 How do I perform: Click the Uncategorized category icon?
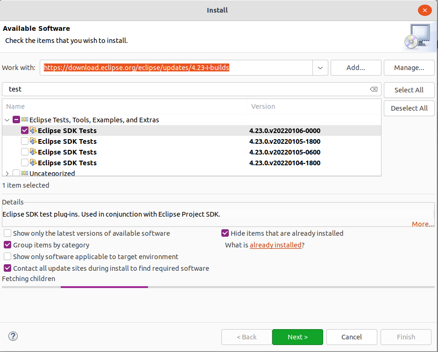25,173
